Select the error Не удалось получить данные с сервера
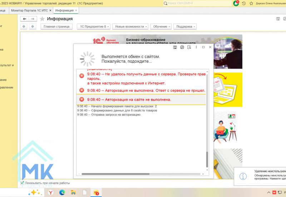This screenshot has height=197, width=286. 141,79
